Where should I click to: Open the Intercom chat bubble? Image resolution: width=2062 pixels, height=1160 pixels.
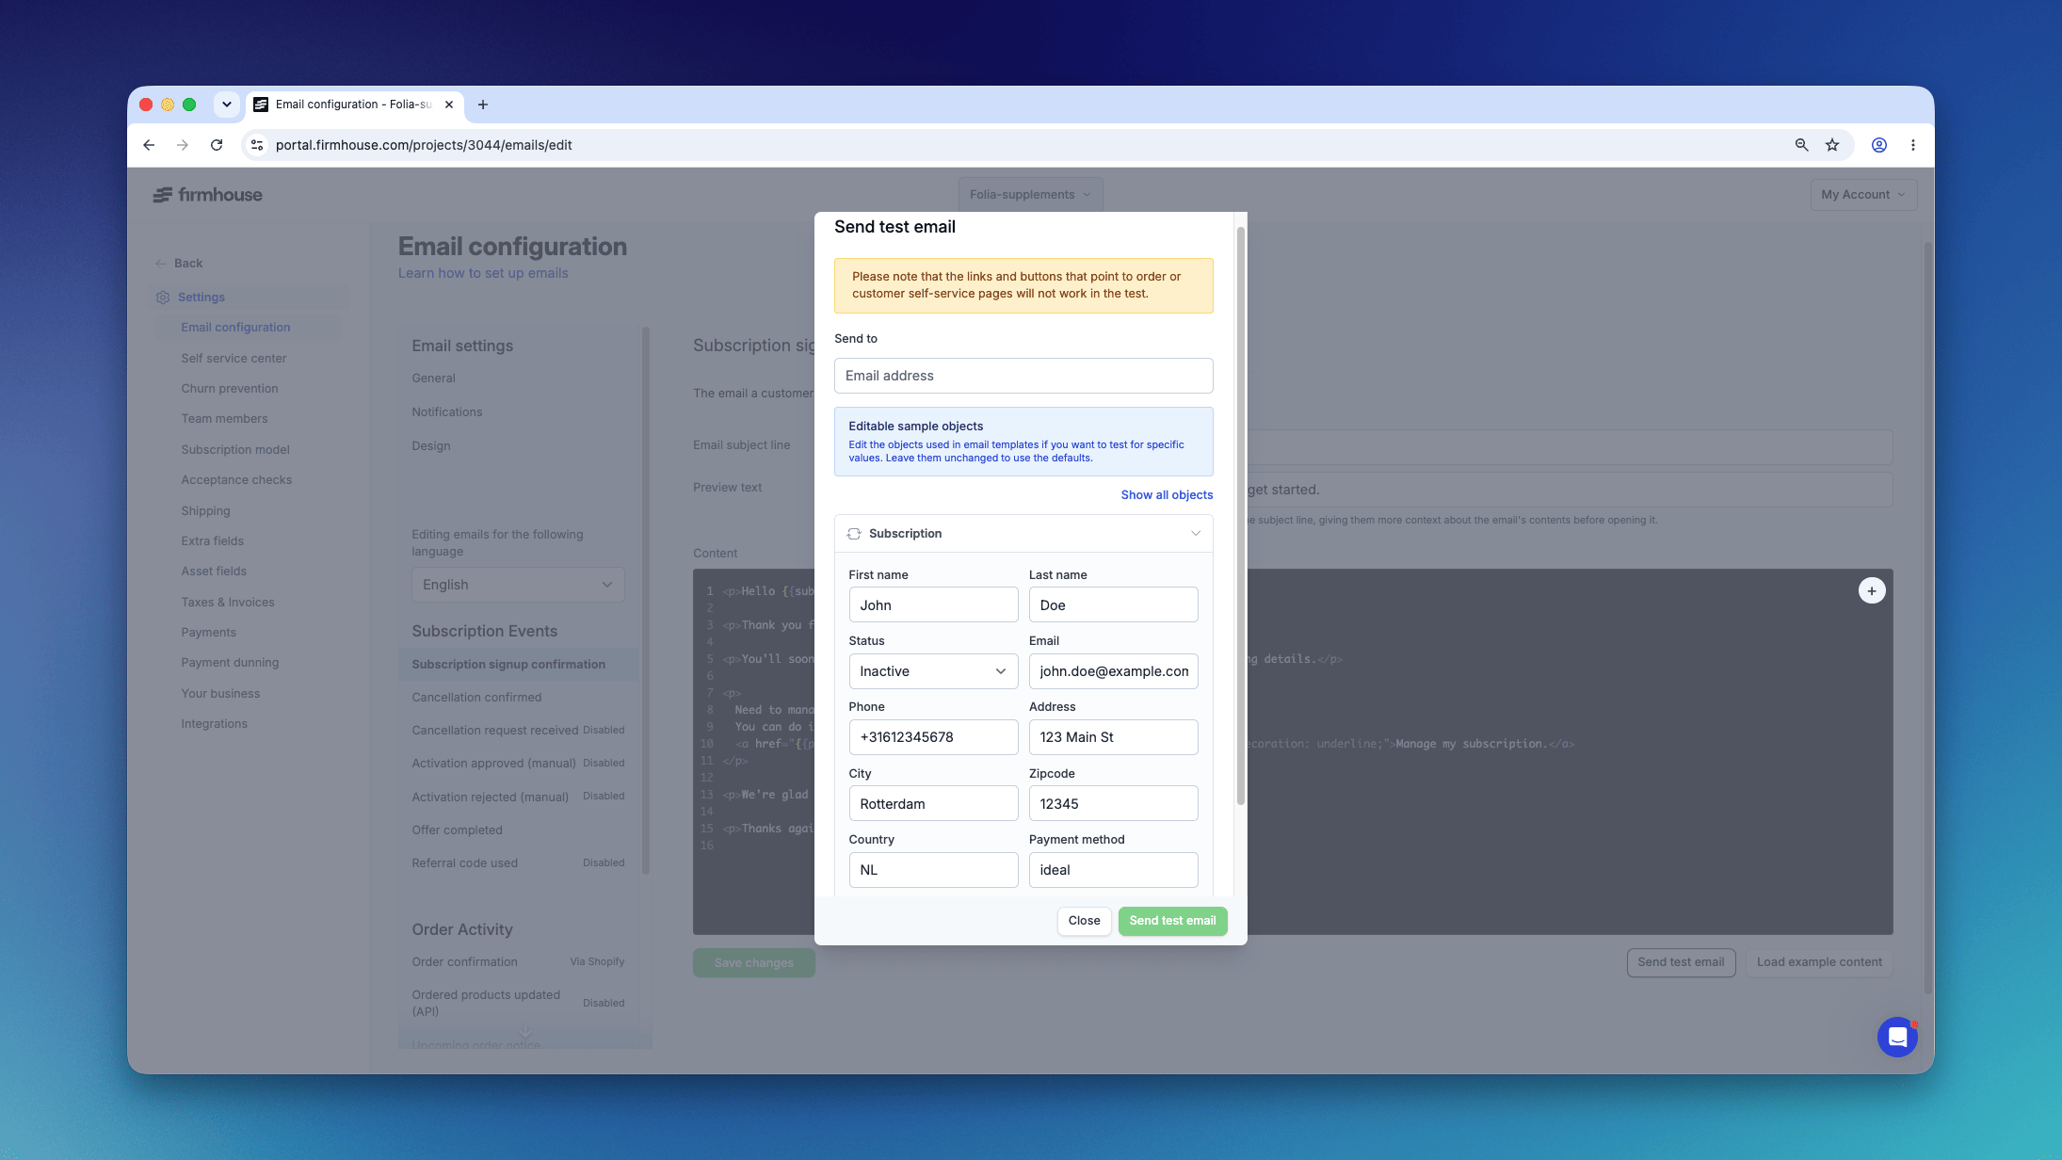click(1897, 1037)
